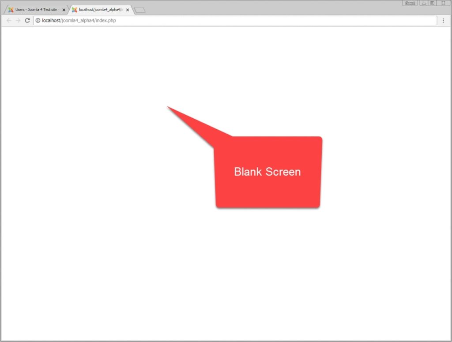Reload the page with the refresh icon
This screenshot has height=342, width=452.
click(27, 20)
